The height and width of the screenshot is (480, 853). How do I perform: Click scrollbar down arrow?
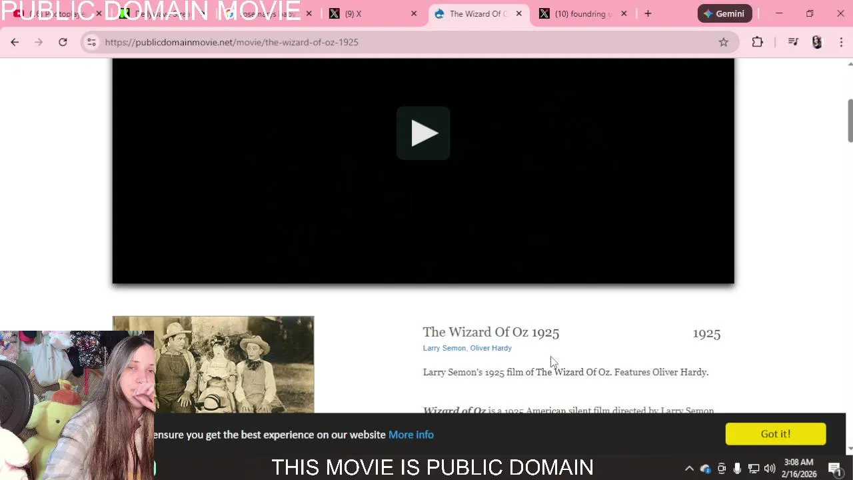coord(850,449)
